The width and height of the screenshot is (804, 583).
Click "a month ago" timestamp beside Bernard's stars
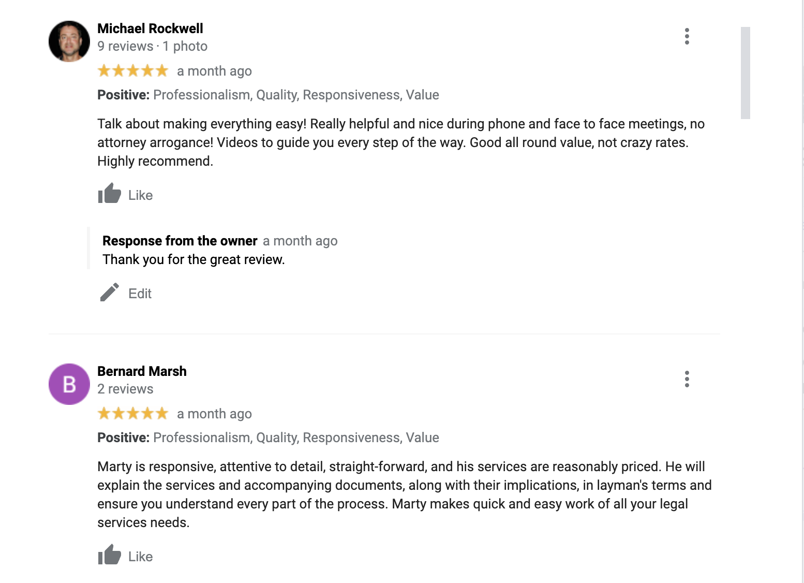214,414
